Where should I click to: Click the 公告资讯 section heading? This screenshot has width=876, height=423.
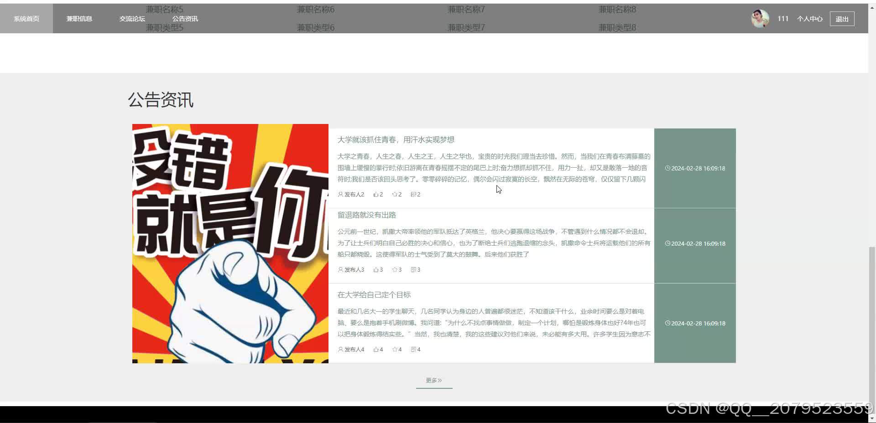pos(161,100)
